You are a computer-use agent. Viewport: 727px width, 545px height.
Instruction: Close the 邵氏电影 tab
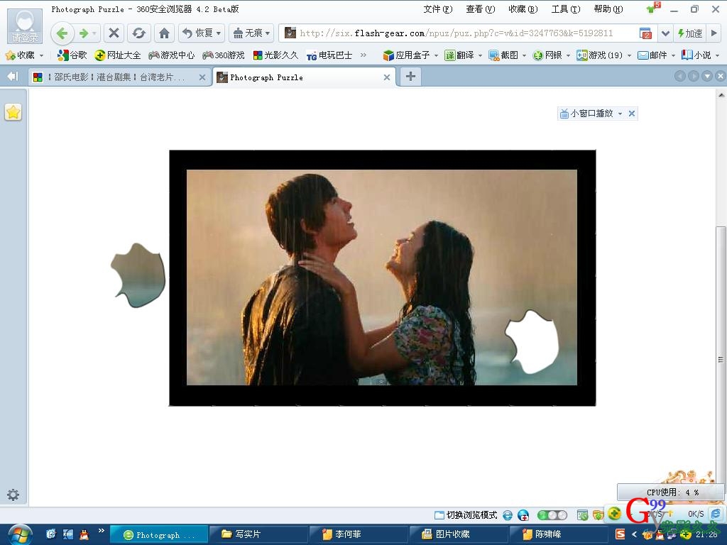coord(202,77)
